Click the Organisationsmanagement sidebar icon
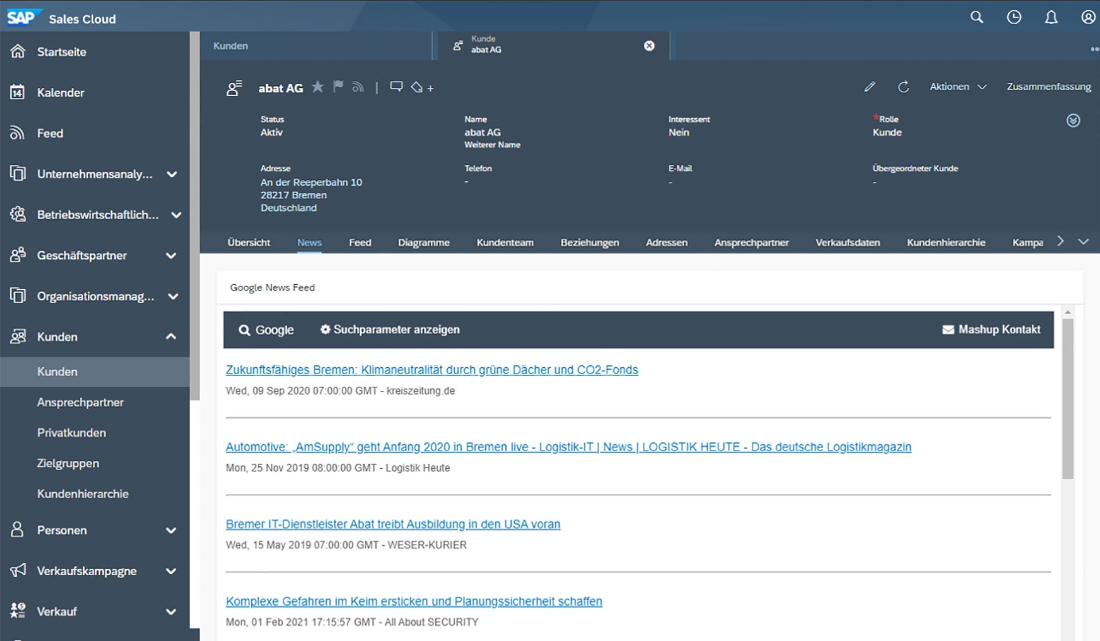Viewport: 1100px width, 641px height. [x=18, y=296]
